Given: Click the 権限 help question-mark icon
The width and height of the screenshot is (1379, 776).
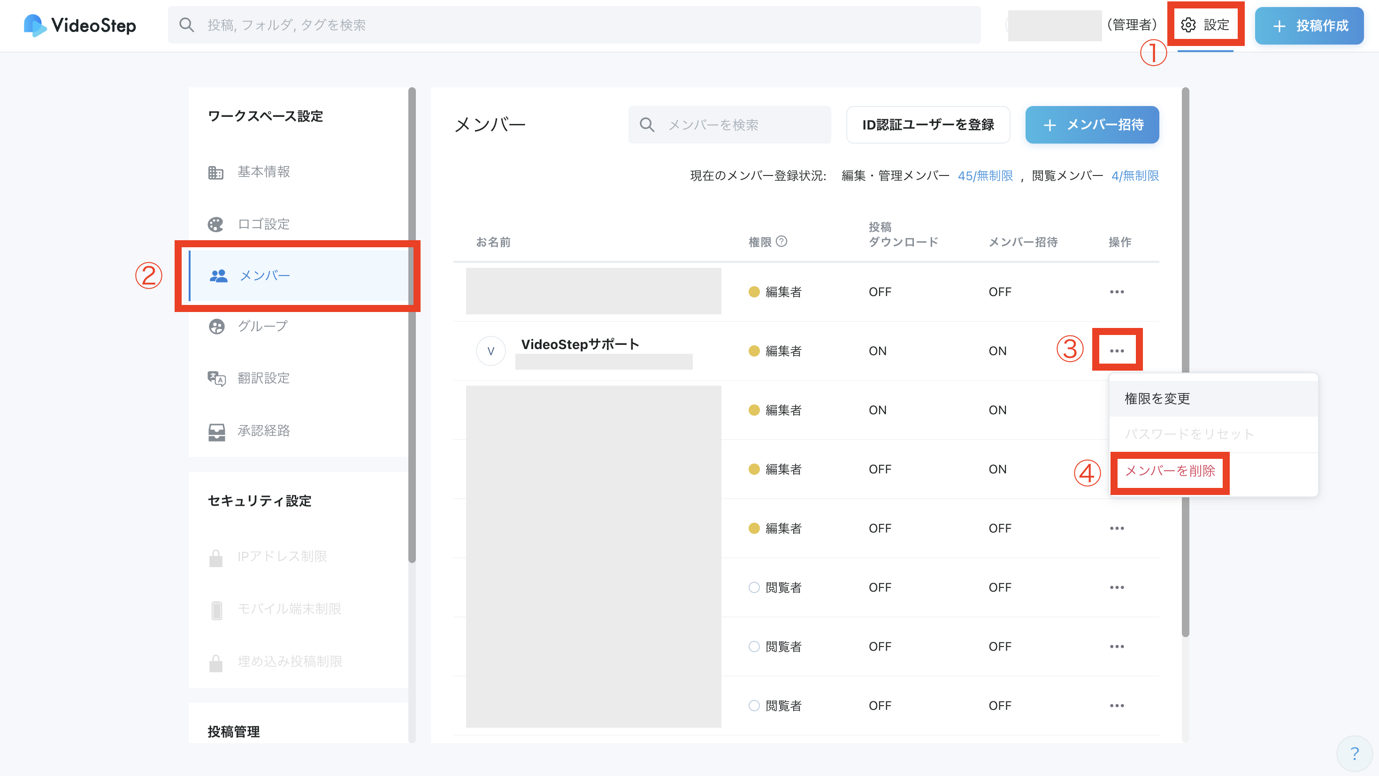Looking at the screenshot, I should pos(781,241).
